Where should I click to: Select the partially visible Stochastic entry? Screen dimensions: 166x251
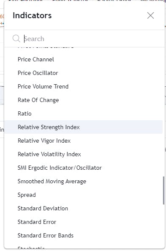[84, 246]
